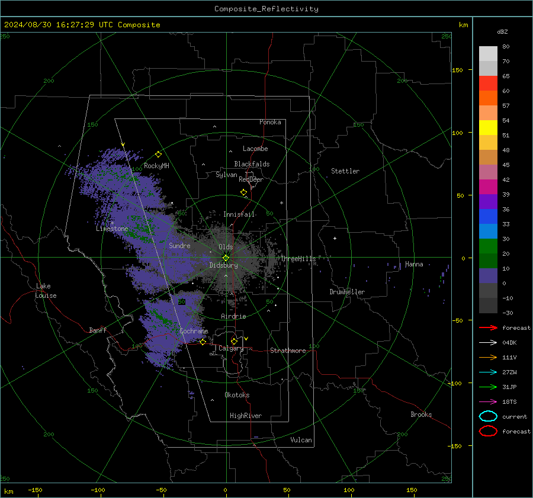Click the ThreeHills label

click(298, 259)
